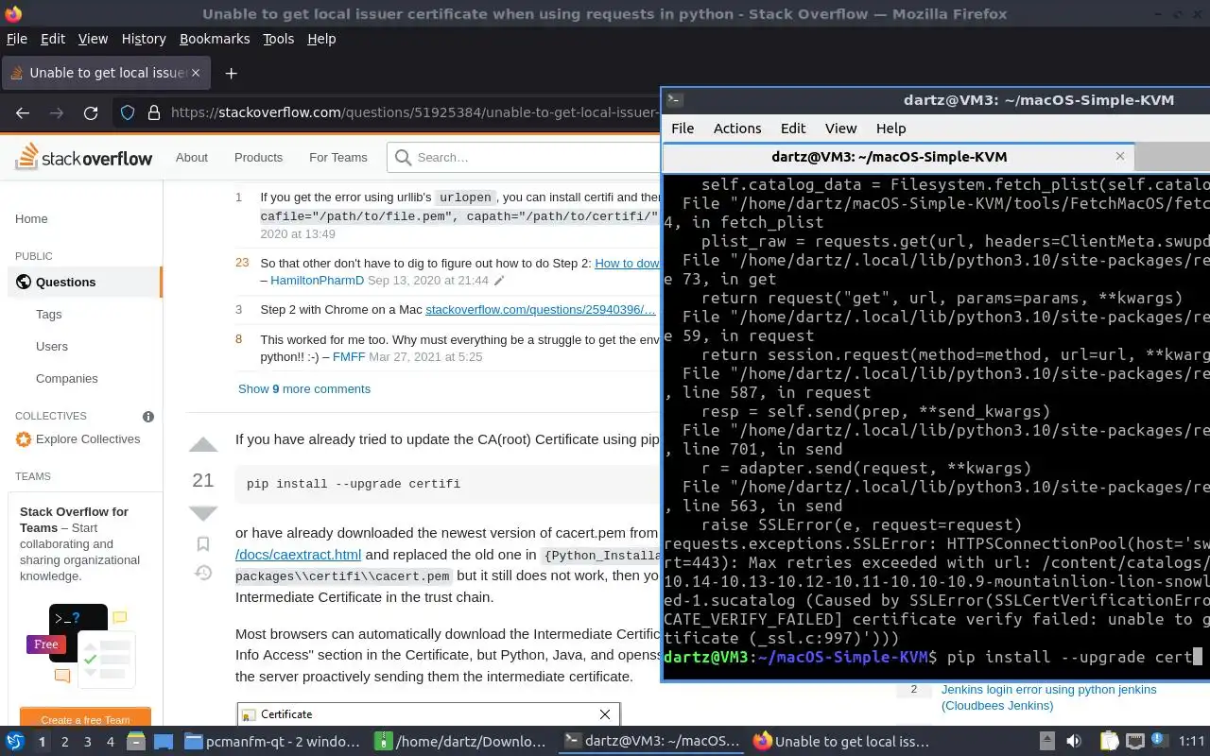Click the pencil edited icon after HamiltonPharmD's comment
The height and width of the screenshot is (756, 1210).
pos(499,281)
